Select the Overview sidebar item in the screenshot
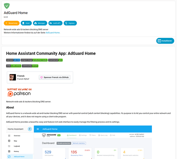This screenshot has height=159, width=177. pyautogui.click(x=20, y=136)
